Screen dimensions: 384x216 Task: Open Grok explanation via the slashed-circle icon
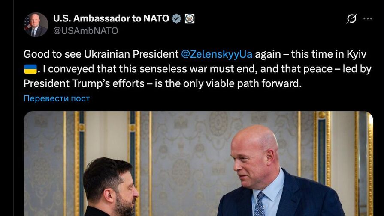[x=351, y=19]
